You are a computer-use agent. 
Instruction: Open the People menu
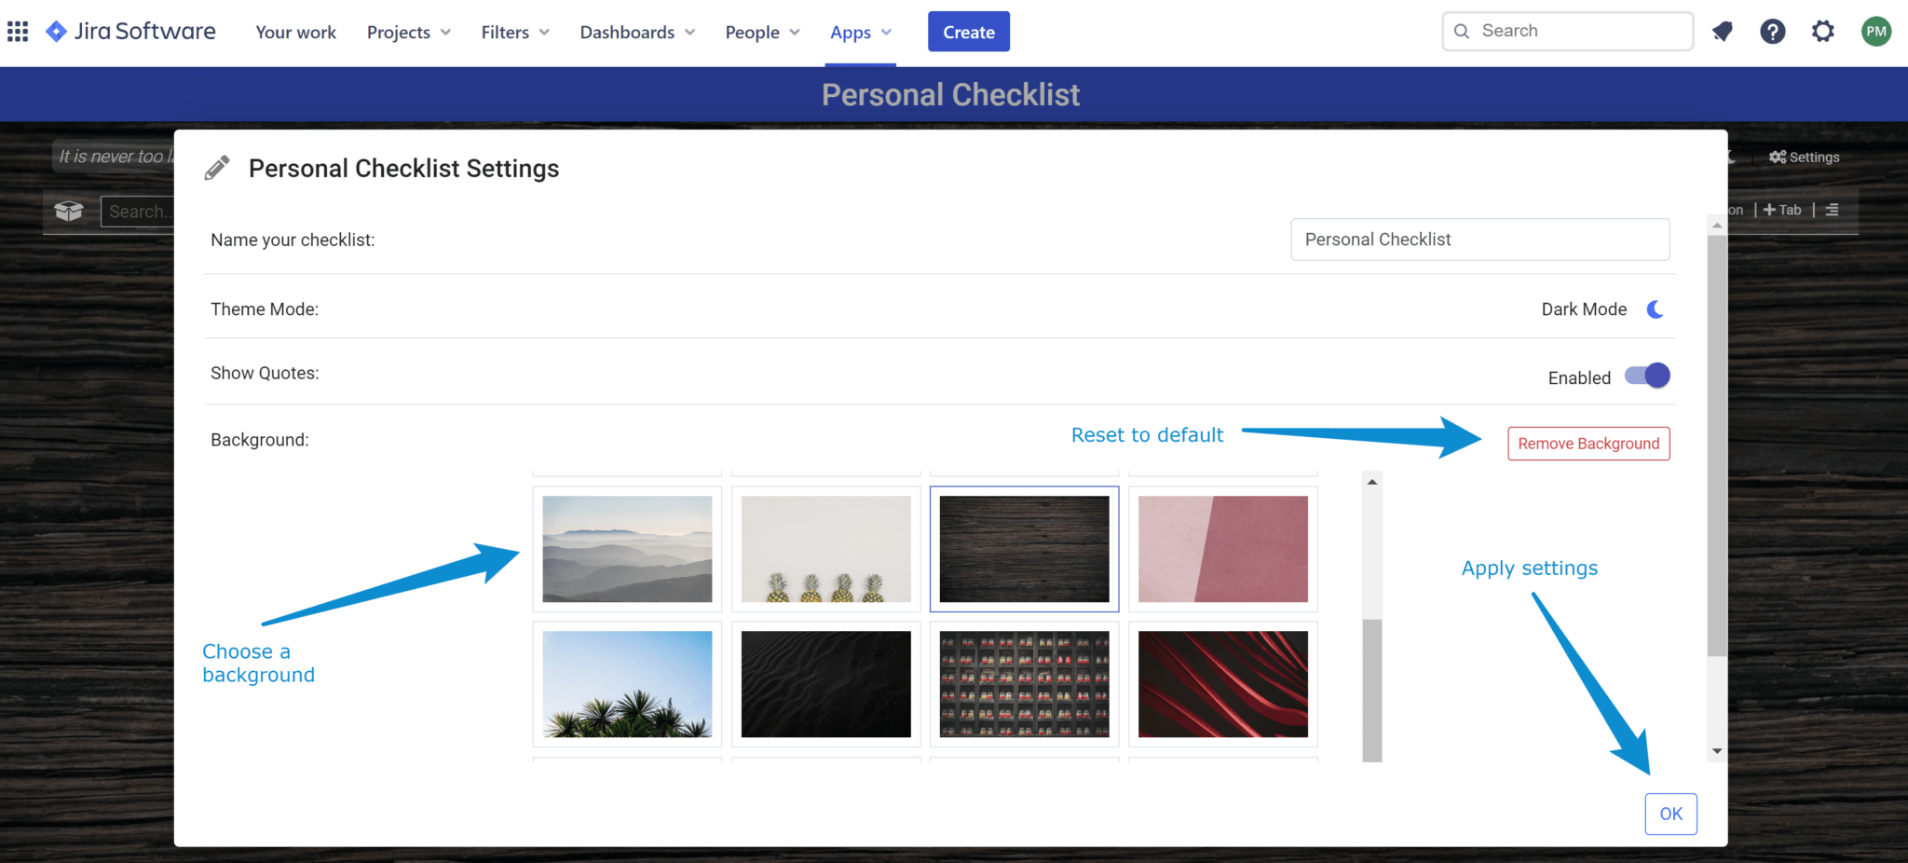[762, 33]
